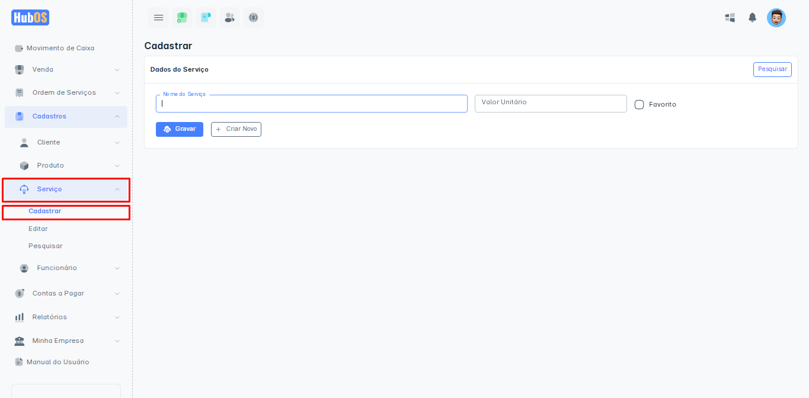The image size is (809, 398).
Task: Click the HubOS logo
Action: (30, 18)
